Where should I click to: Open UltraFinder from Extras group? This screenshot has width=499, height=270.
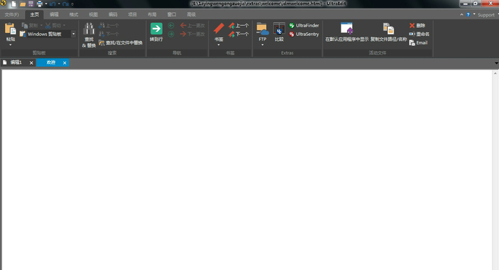click(304, 26)
